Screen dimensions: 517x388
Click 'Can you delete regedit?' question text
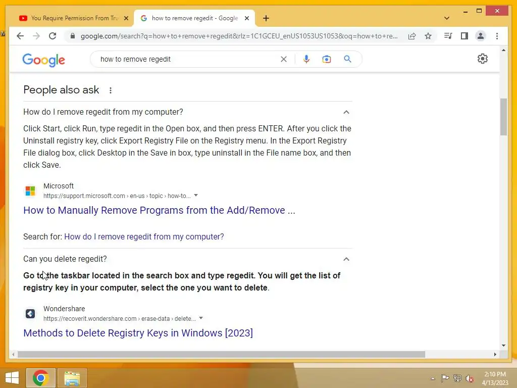65,259
